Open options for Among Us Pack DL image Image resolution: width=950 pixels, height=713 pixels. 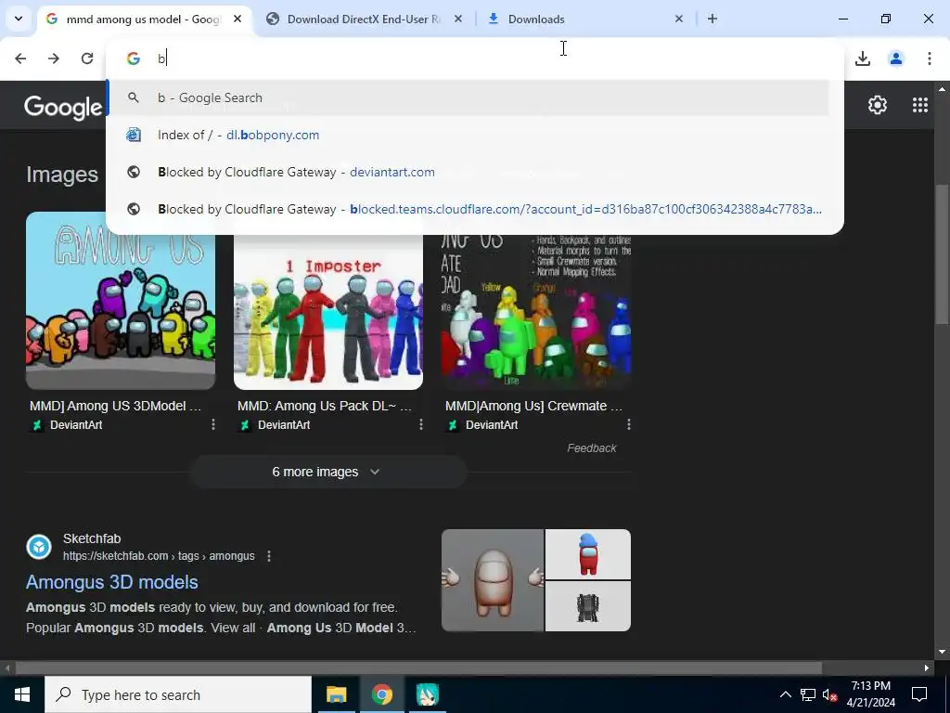click(x=420, y=424)
